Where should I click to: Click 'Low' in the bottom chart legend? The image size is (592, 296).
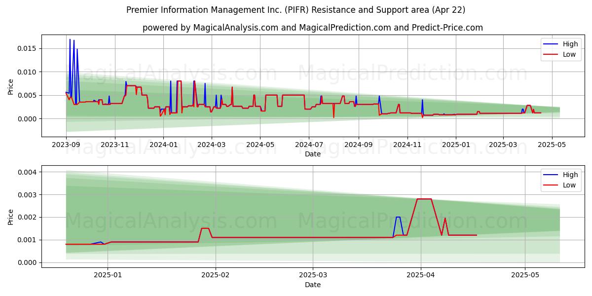569,185
